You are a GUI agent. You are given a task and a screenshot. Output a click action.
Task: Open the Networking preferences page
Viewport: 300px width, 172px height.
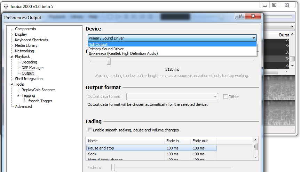click(24, 51)
